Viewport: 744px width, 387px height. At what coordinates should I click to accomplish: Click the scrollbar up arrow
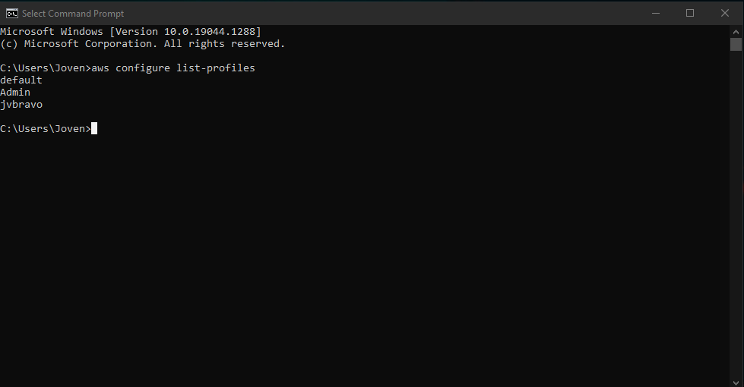736,31
